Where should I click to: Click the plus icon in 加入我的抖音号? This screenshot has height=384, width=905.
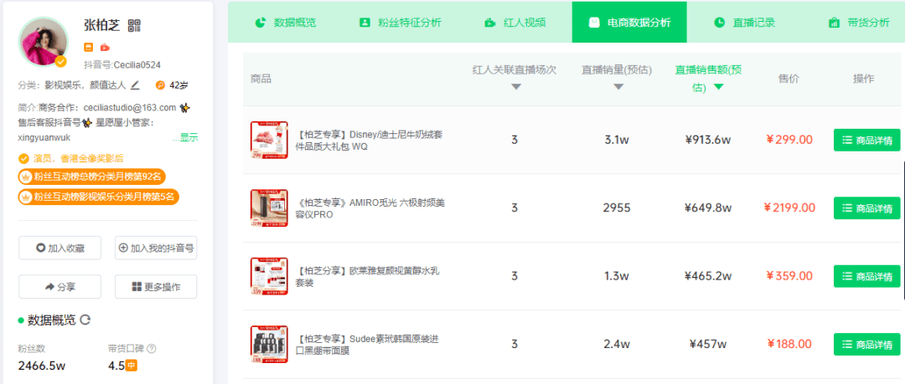pos(123,248)
